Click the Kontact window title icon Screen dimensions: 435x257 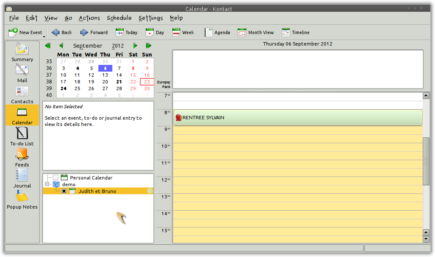point(9,9)
